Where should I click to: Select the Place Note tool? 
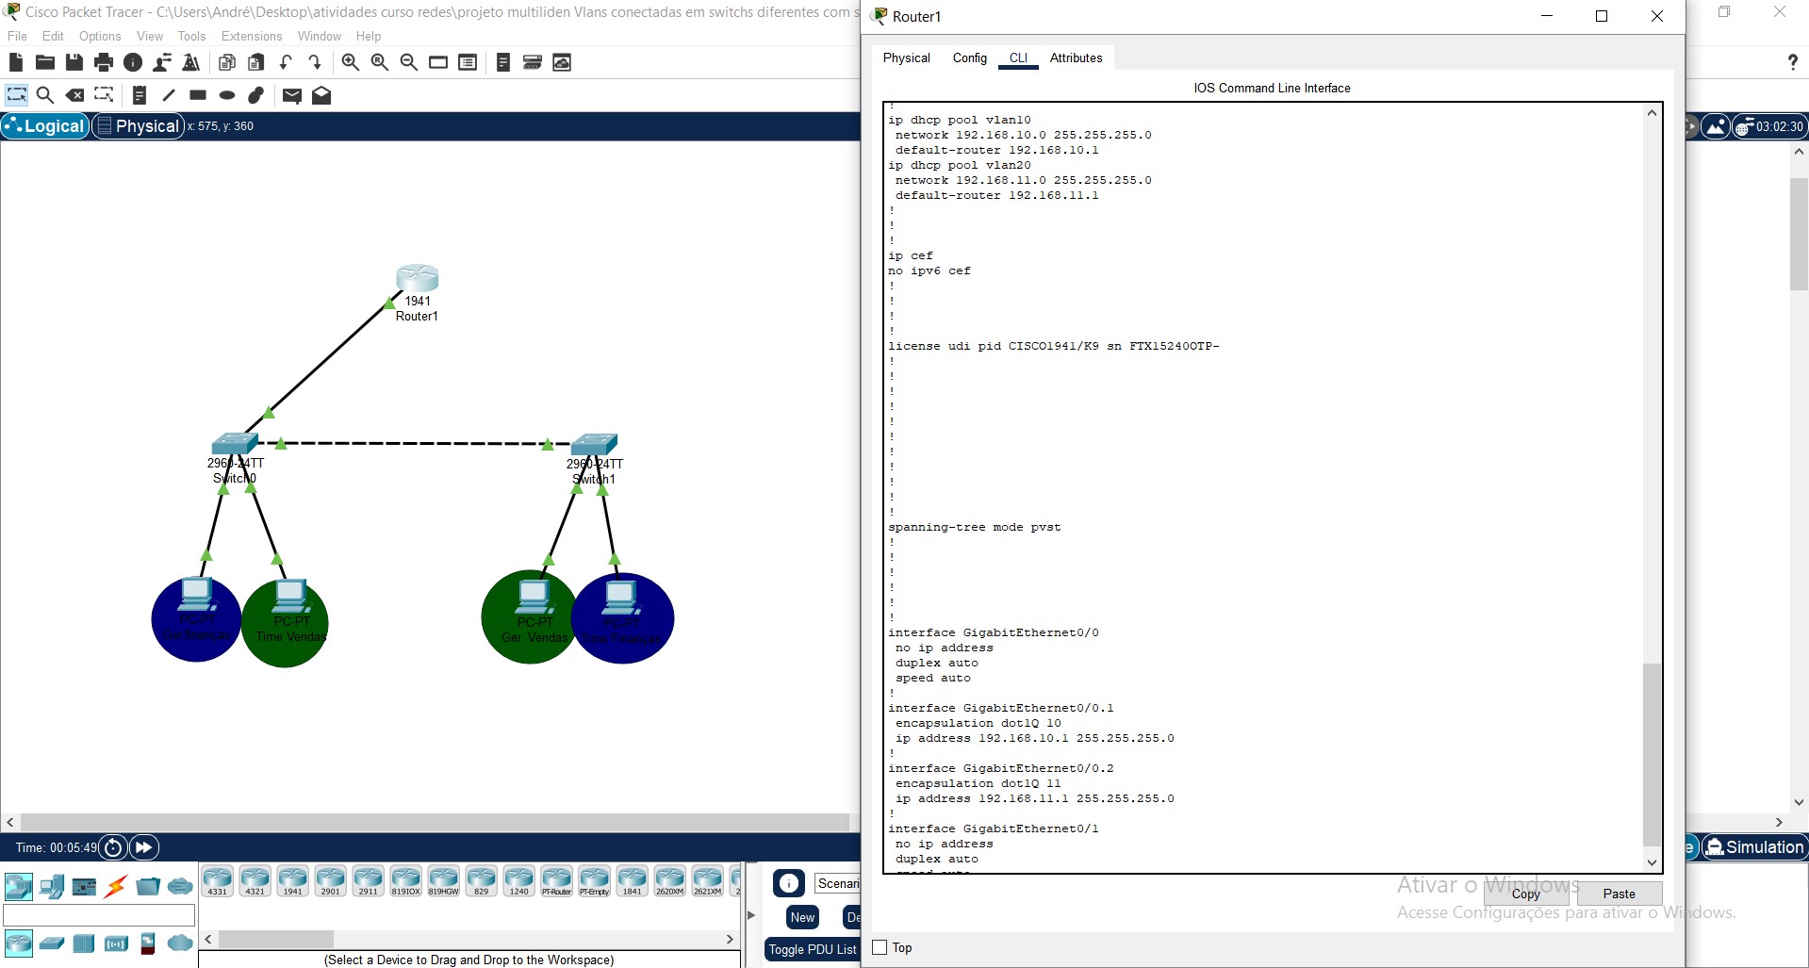(140, 94)
